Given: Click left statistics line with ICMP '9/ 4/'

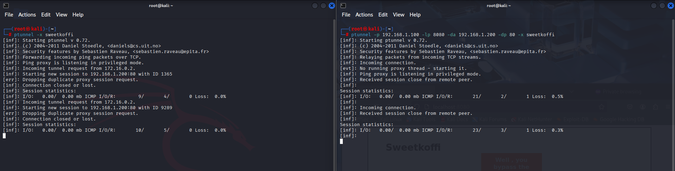Looking at the screenshot, I should pyautogui.click(x=114, y=97).
